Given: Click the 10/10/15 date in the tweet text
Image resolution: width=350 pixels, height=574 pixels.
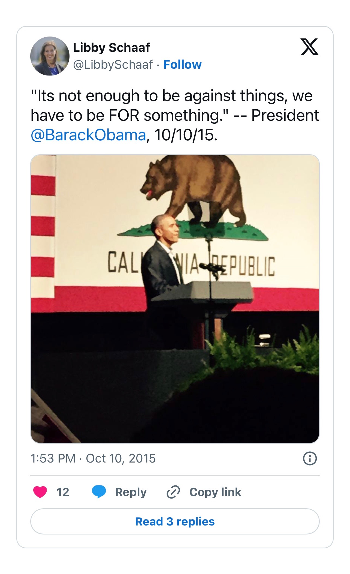Looking at the screenshot, I should click(185, 135).
